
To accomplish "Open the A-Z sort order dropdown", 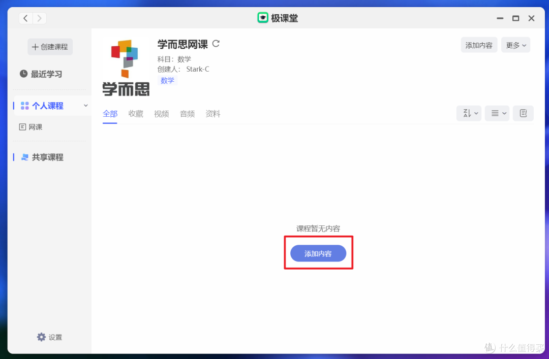I will click(469, 113).
